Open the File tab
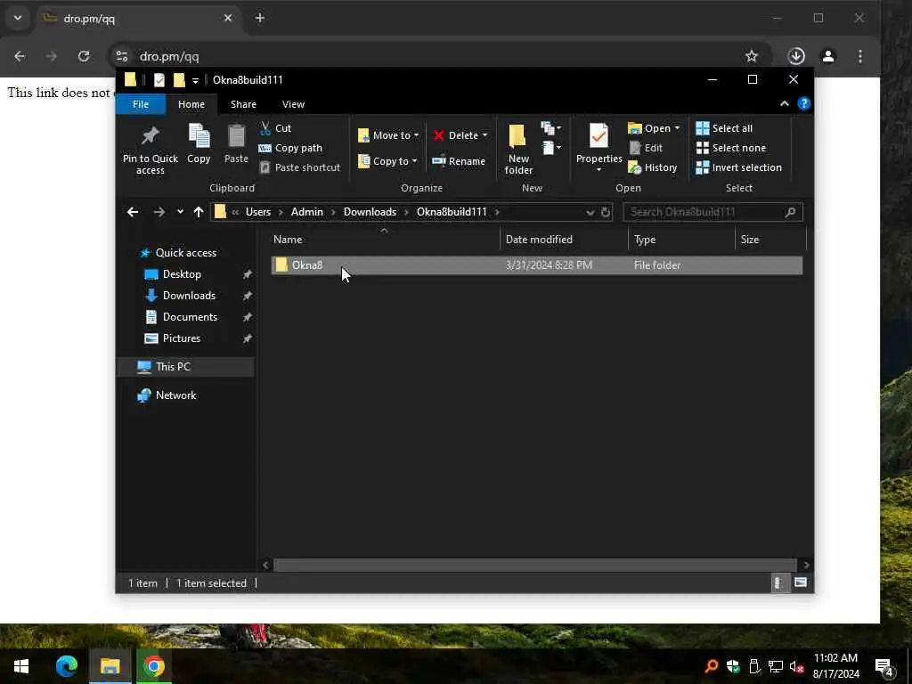 tap(141, 104)
